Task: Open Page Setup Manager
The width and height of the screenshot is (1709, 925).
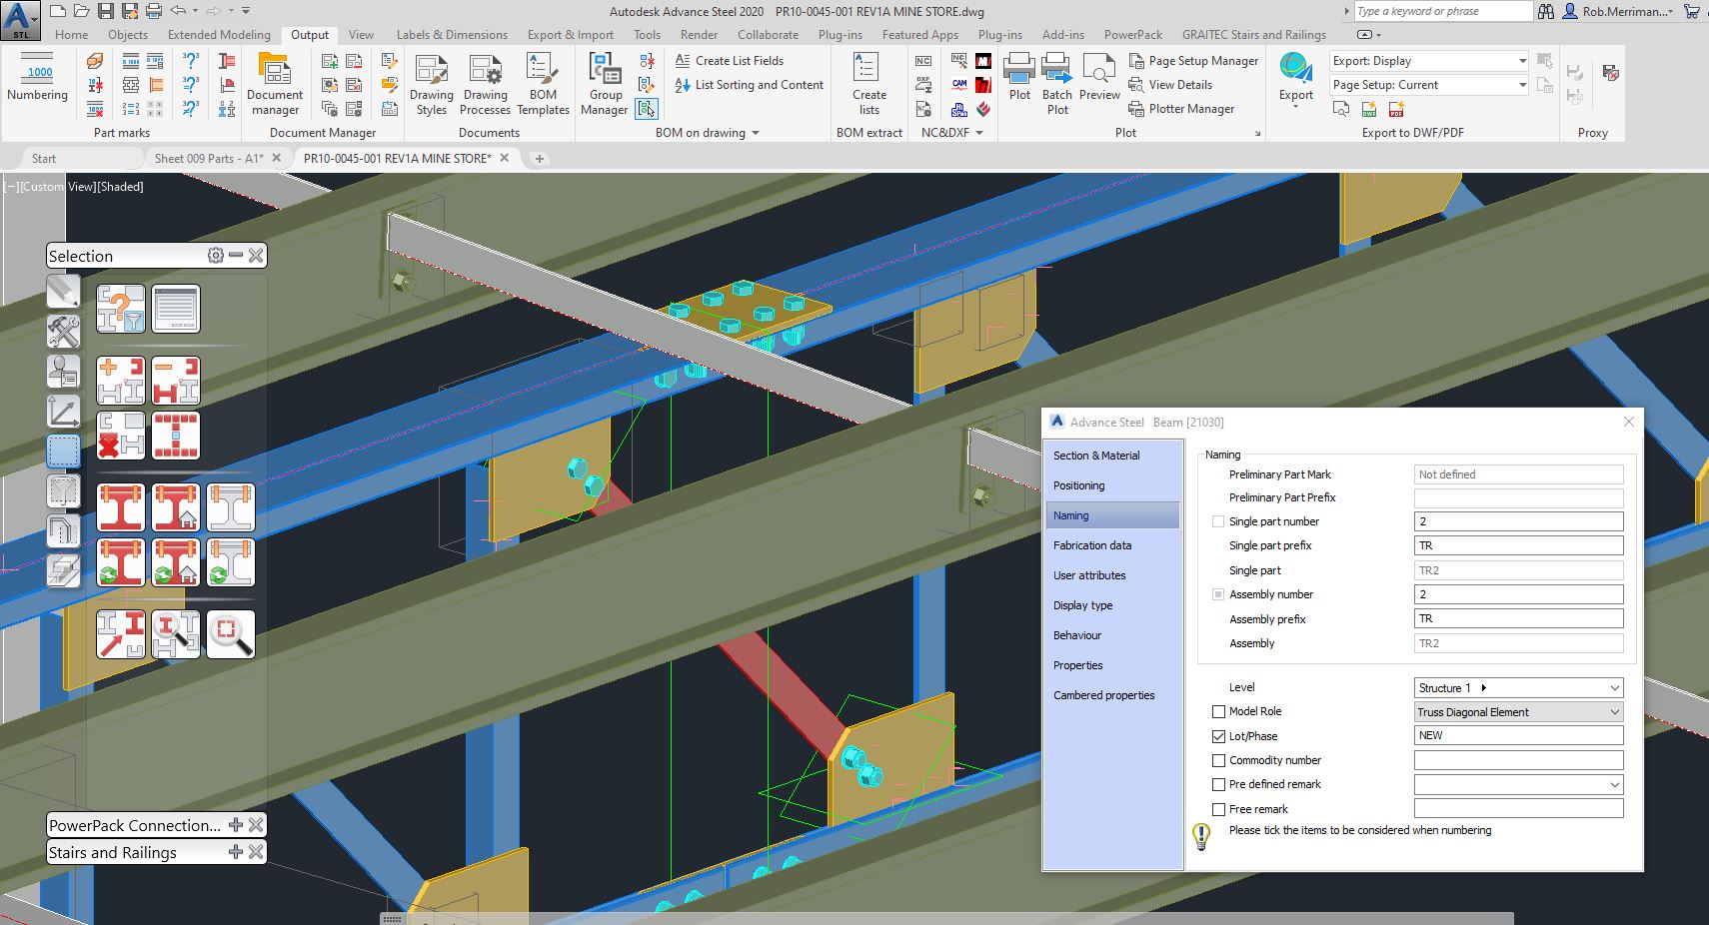Action: click(x=1194, y=61)
